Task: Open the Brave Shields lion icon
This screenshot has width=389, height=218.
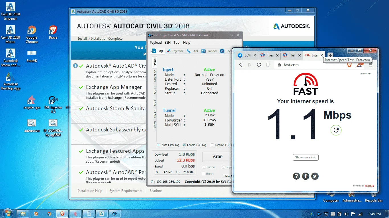Action: click(x=349, y=65)
